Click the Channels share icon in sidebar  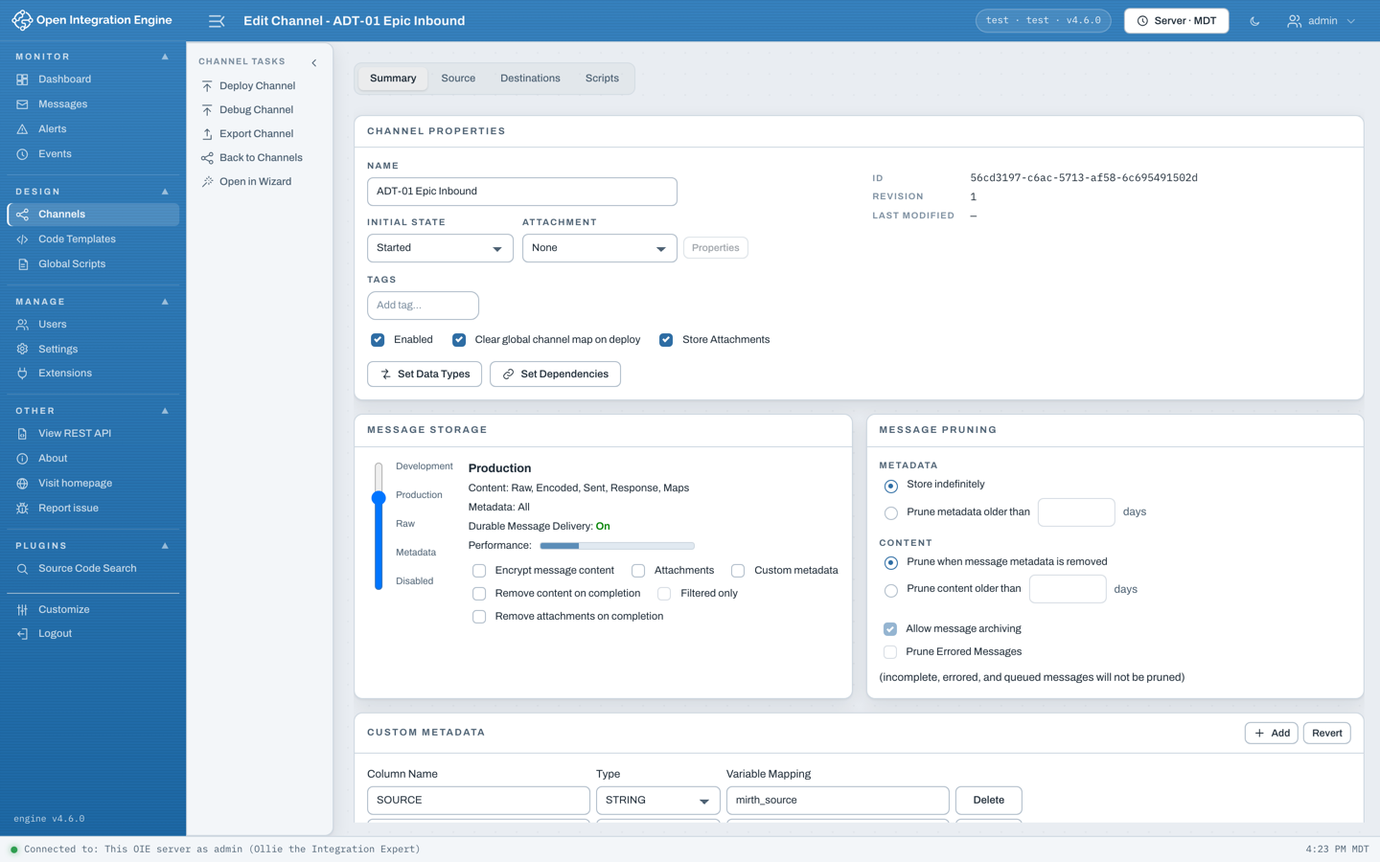22,215
